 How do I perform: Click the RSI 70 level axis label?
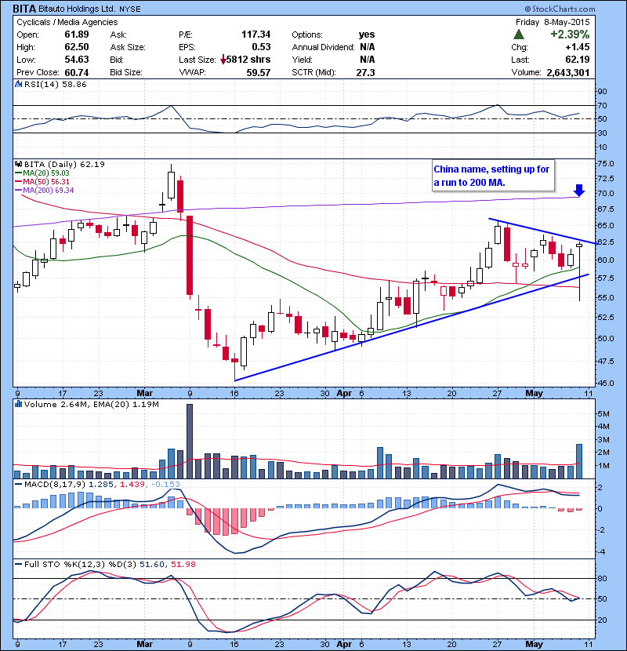(x=602, y=105)
